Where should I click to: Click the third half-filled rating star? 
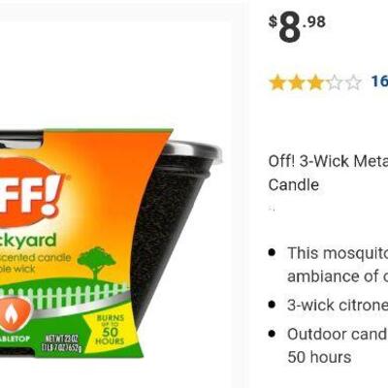315,82
